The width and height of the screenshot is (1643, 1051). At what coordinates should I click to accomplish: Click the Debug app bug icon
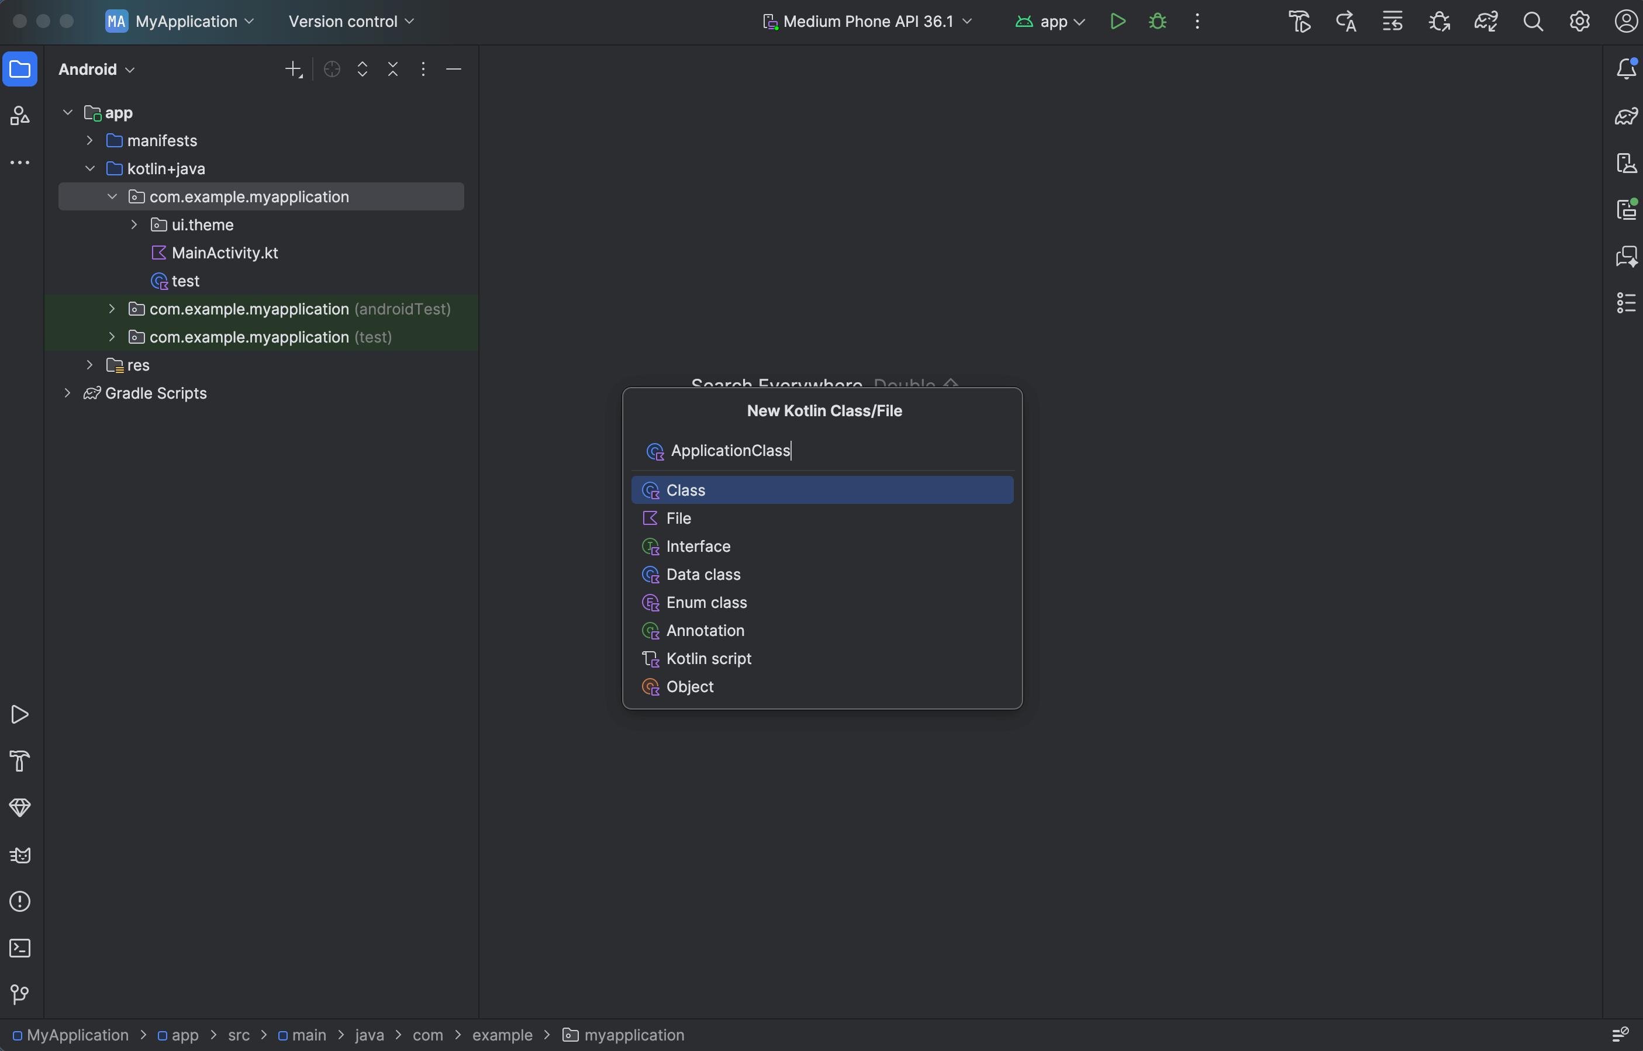(x=1158, y=22)
